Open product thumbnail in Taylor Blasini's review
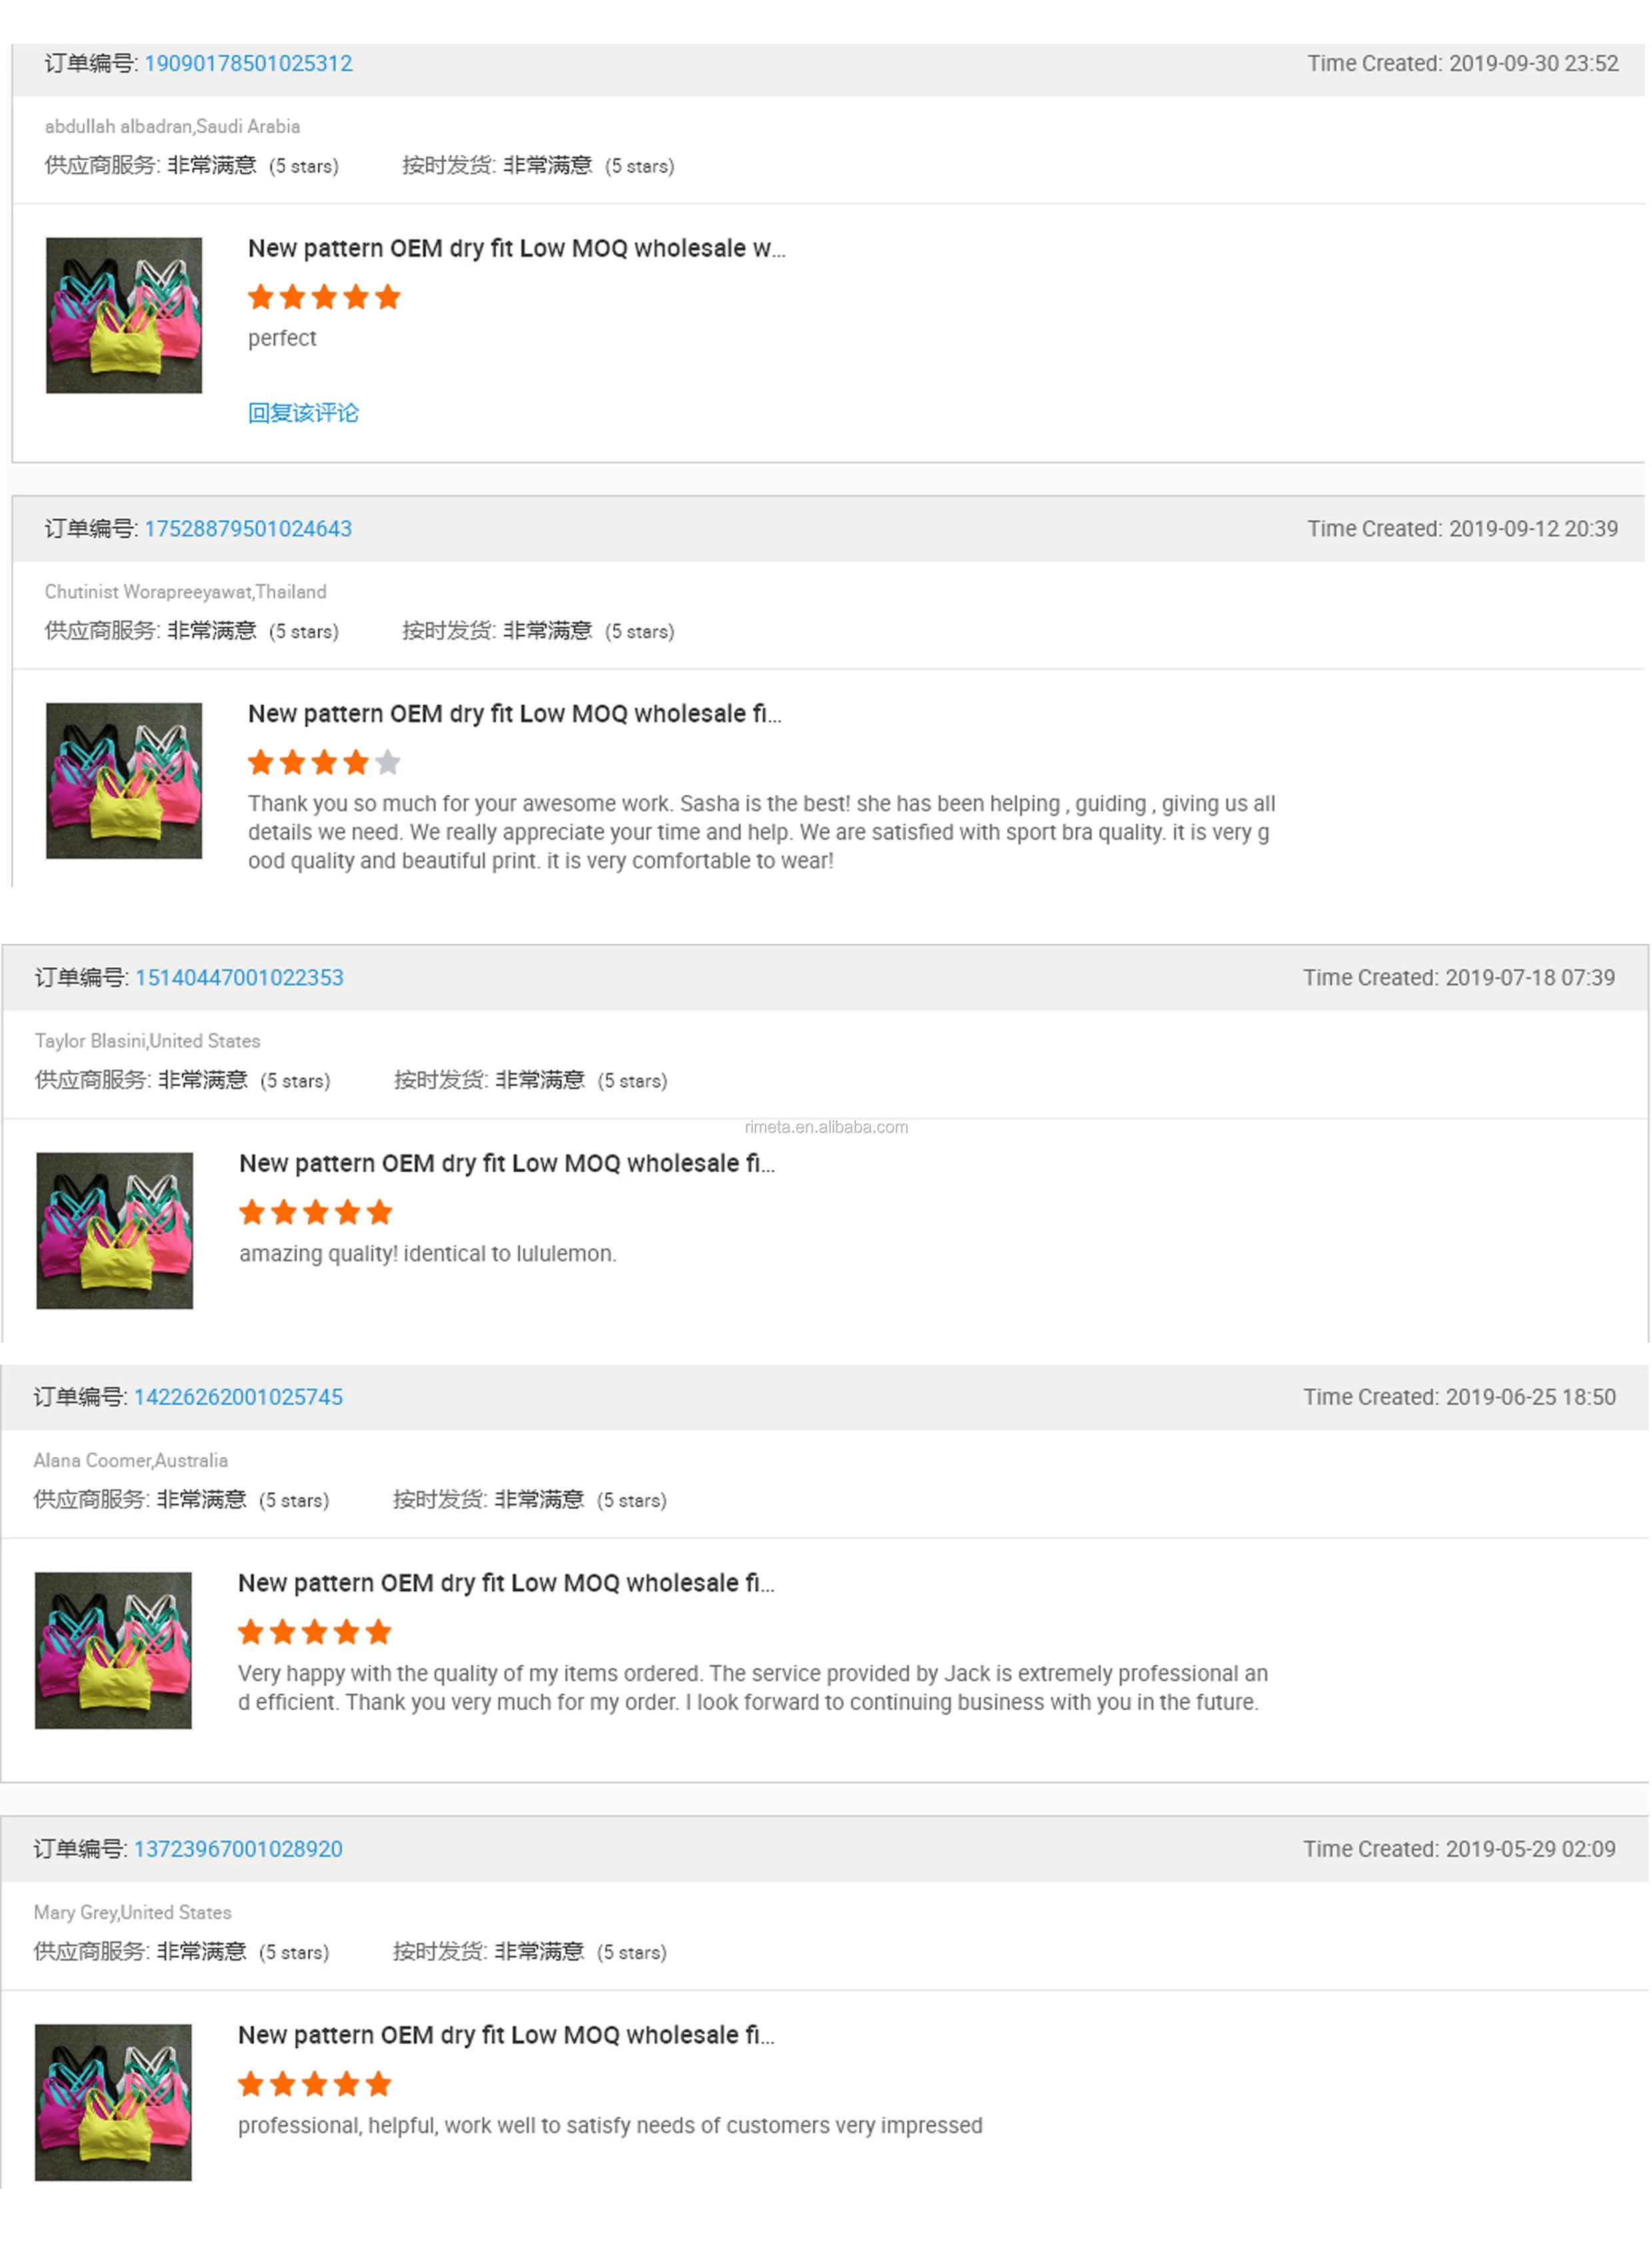The width and height of the screenshot is (1652, 2252). 115,1230
